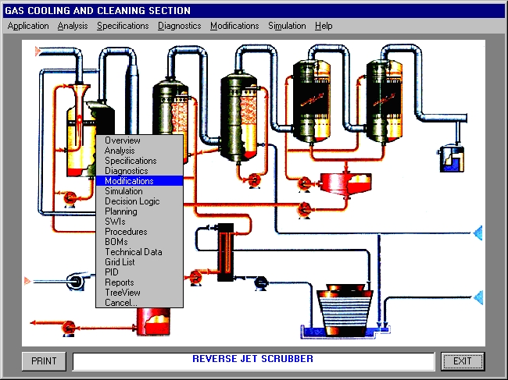The image size is (508, 380).
Task: Select the blue seal pot vessel
Action: point(452,158)
